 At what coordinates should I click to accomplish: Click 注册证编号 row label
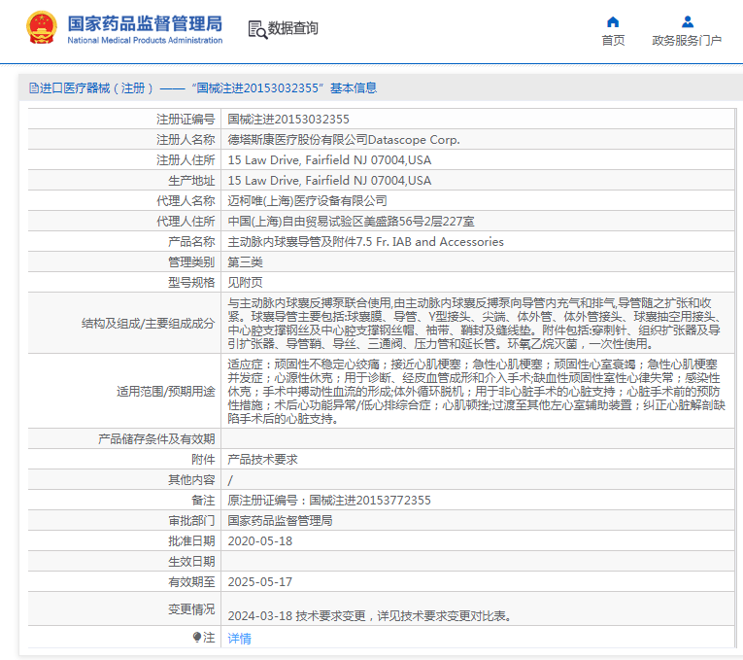point(186,119)
